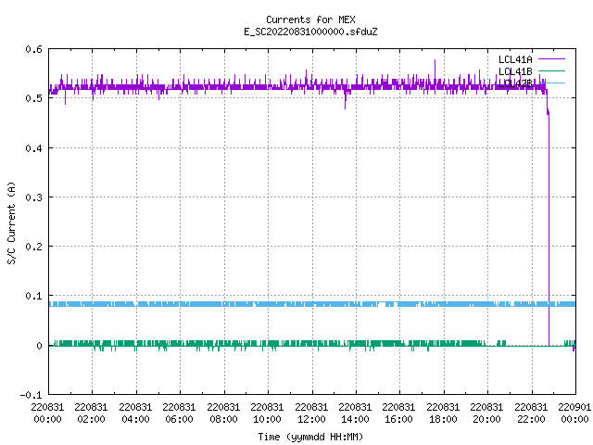Click the 0.2 y-axis tick value
Viewport: 593px width, 445px height.
(33, 247)
